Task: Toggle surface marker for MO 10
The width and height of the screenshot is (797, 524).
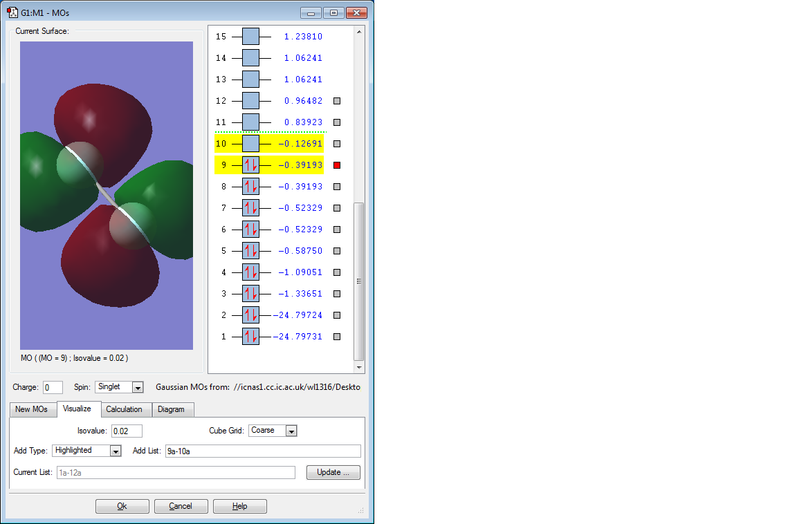Action: click(x=337, y=144)
